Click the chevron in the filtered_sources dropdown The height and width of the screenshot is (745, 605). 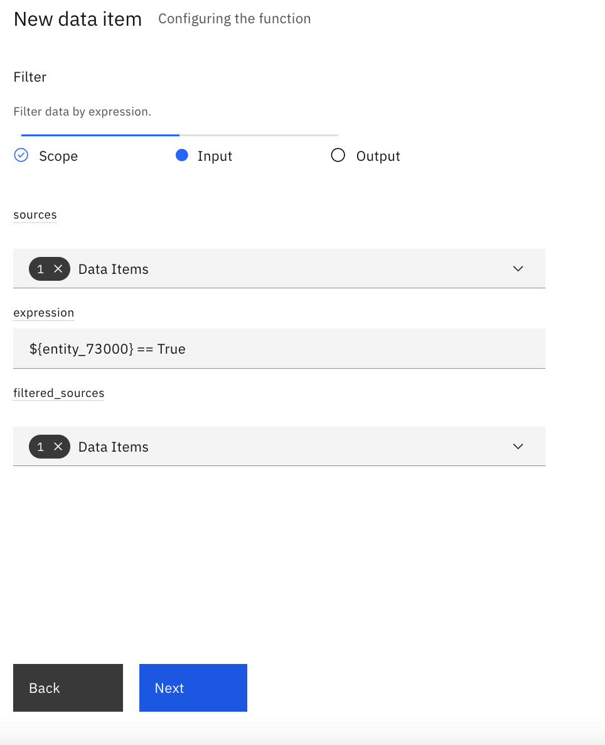click(518, 446)
